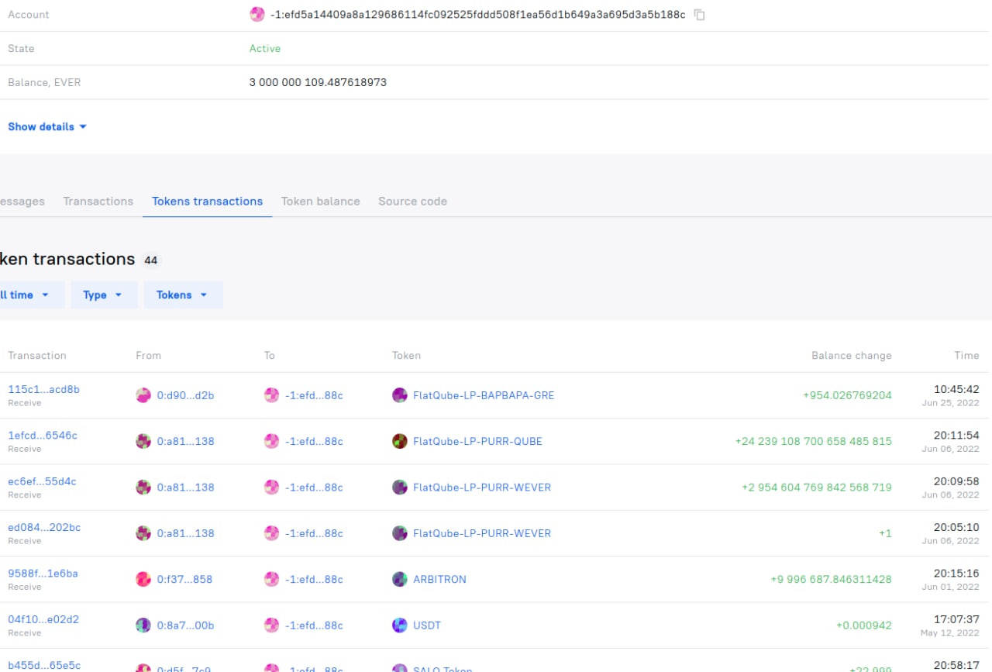This screenshot has width=992, height=672.
Task: Open the FlatQube-LP-PURR-WEVER token link at 20:09:58
Action: tap(481, 488)
